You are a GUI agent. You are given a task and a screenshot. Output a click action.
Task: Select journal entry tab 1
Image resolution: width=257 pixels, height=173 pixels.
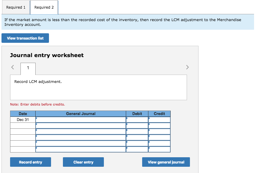(x=28, y=68)
